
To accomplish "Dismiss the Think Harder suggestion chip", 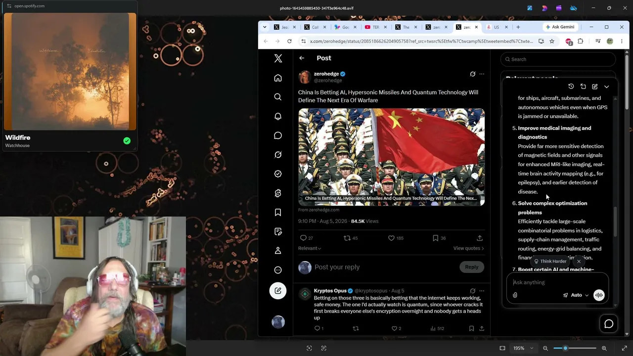I will [x=579, y=261].
